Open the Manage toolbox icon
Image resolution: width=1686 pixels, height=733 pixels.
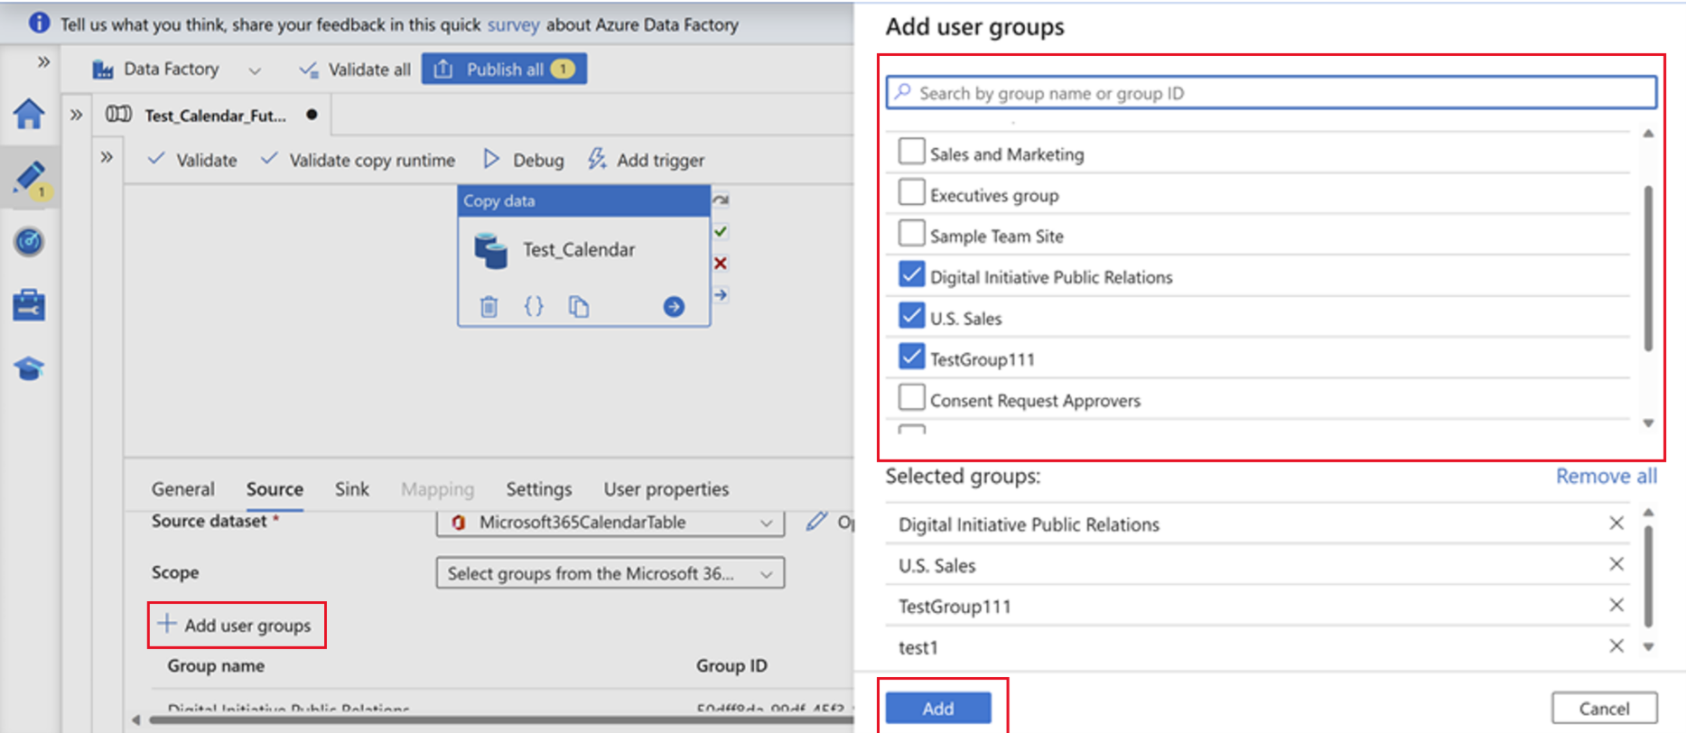pyautogui.click(x=29, y=305)
